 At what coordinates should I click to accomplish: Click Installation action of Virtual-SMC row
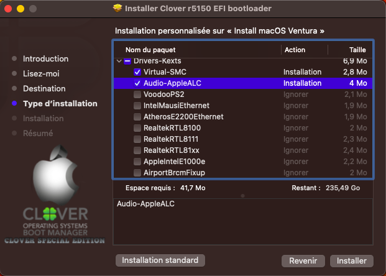coord(302,72)
